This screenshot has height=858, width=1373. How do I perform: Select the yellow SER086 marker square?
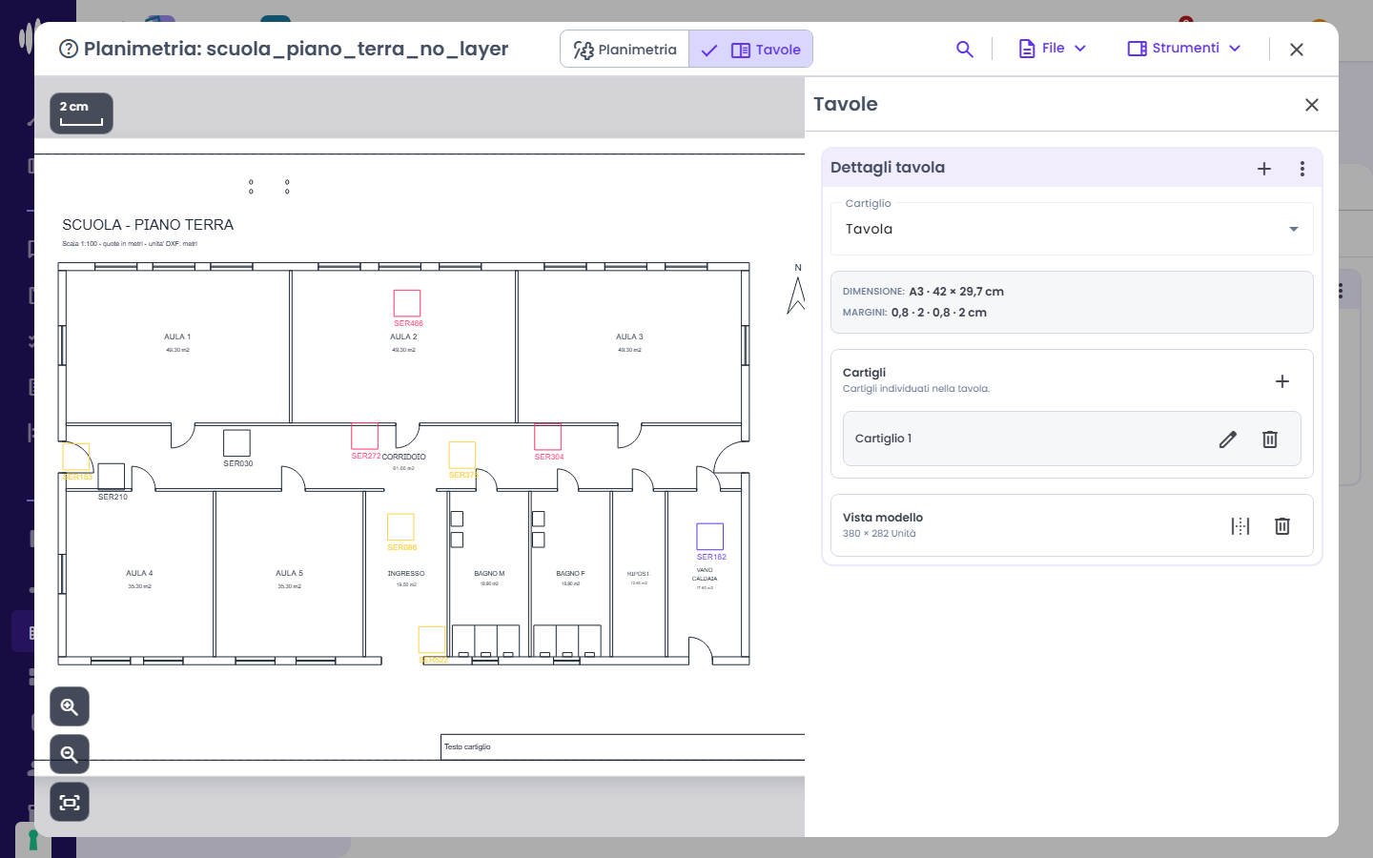click(400, 527)
